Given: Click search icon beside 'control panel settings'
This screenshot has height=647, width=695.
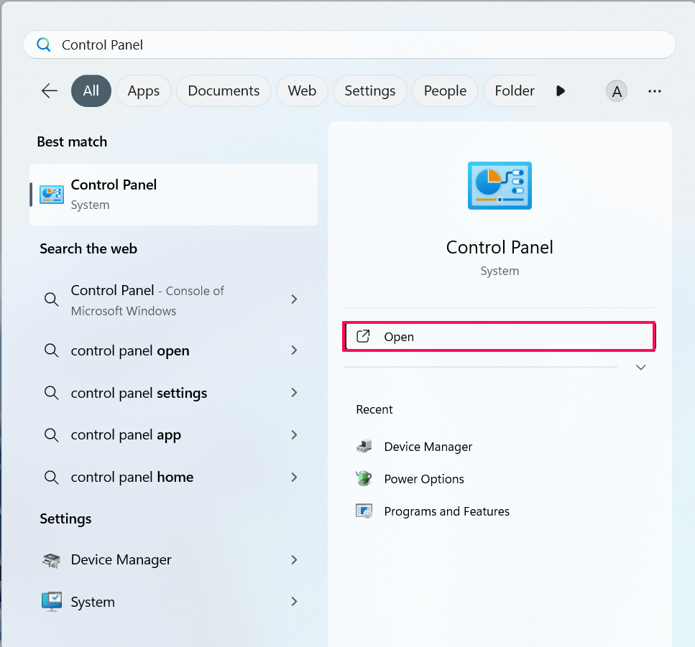Looking at the screenshot, I should [x=52, y=392].
